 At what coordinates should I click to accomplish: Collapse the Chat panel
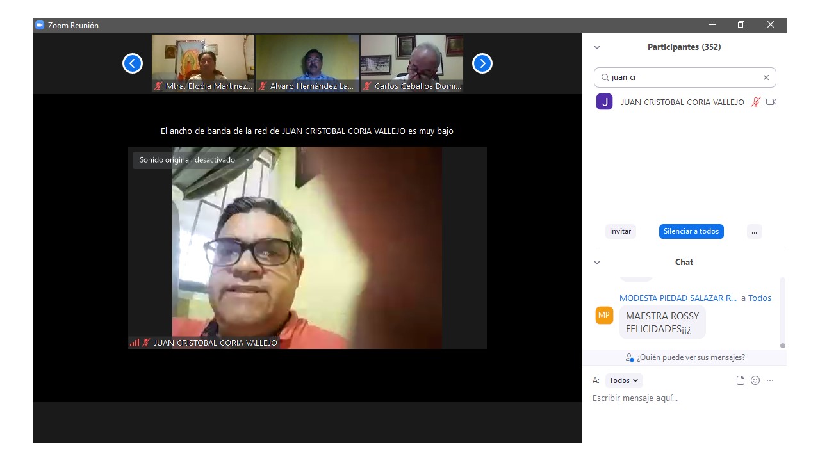coord(597,263)
